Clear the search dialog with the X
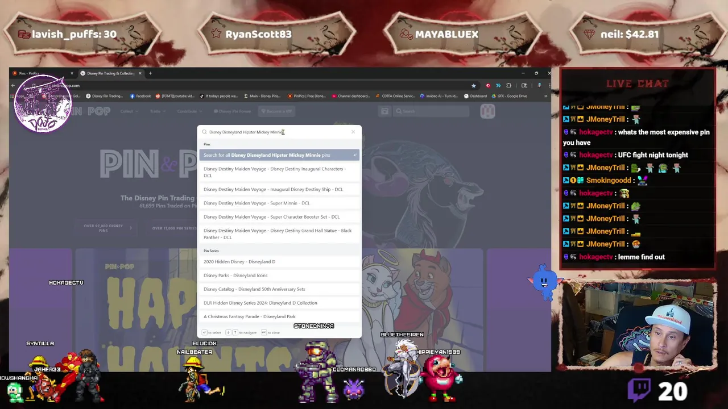 [353, 132]
